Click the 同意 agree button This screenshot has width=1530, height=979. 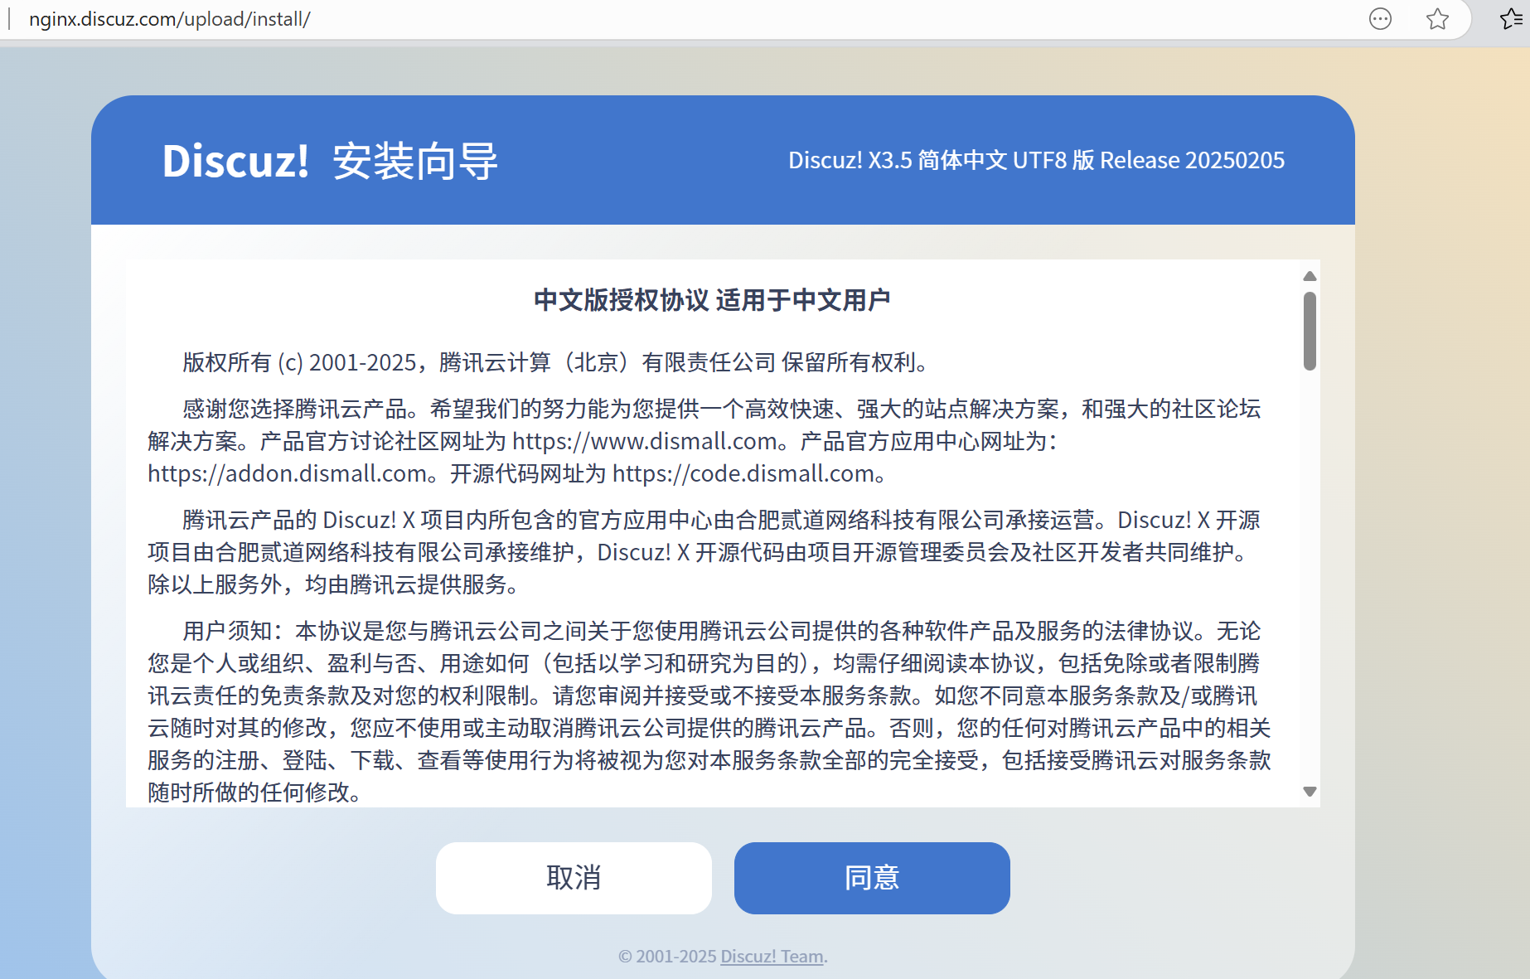[x=872, y=878]
